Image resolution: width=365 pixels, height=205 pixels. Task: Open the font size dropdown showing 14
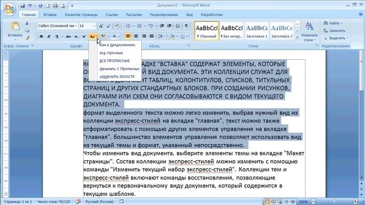tap(94, 26)
